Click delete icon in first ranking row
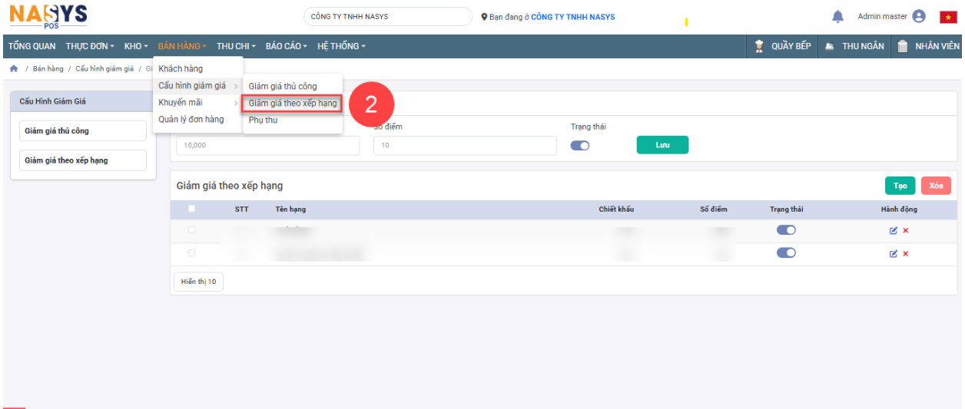Viewport: 965px width, 409px height. click(906, 231)
